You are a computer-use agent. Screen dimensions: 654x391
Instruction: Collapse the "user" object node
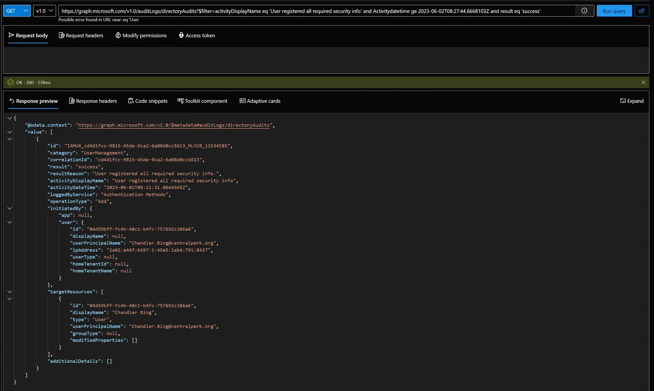click(x=9, y=222)
